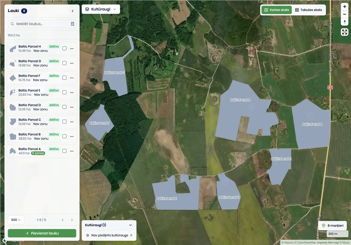Click Baltic Parcel D name in the list

tap(30, 105)
